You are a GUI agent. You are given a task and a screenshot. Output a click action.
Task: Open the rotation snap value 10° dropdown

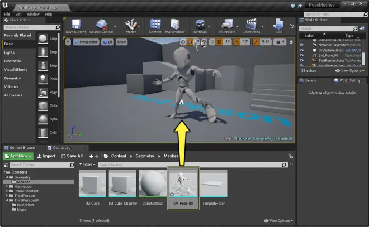(245, 42)
